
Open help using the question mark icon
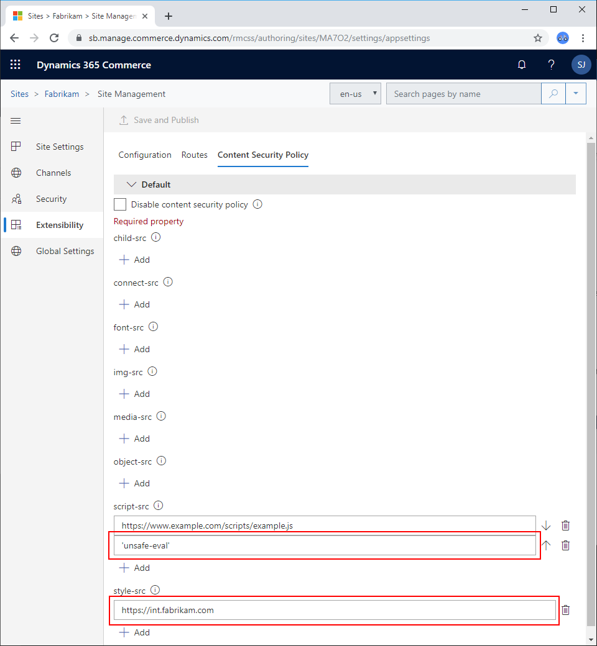[551, 65]
